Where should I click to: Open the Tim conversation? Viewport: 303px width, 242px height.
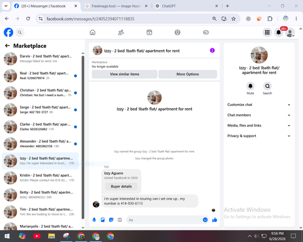40,212
